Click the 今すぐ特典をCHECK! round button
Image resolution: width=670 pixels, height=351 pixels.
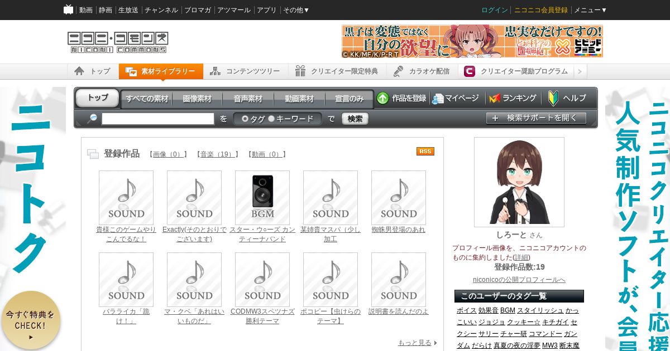click(31, 320)
